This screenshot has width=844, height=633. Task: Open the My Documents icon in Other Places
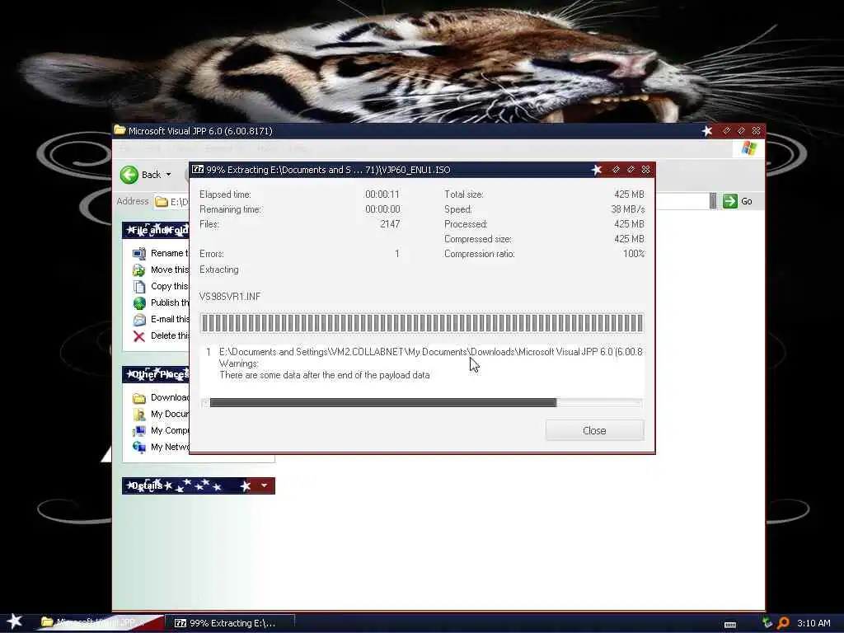tap(138, 415)
